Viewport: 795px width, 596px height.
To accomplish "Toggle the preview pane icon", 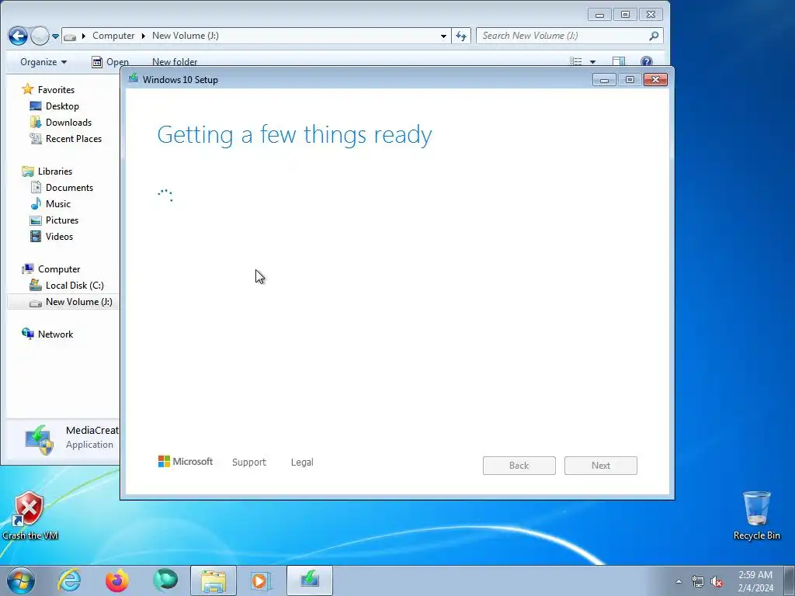I will [619, 61].
